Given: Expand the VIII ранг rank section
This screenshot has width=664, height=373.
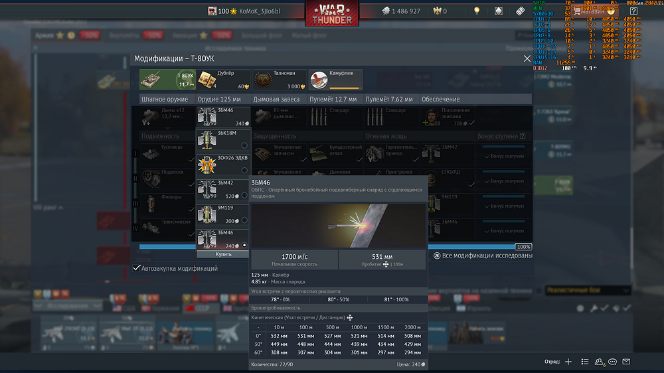Looking at the screenshot, I should point(48,208).
